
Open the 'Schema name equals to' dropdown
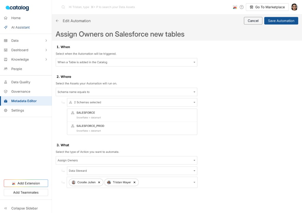[126, 92]
